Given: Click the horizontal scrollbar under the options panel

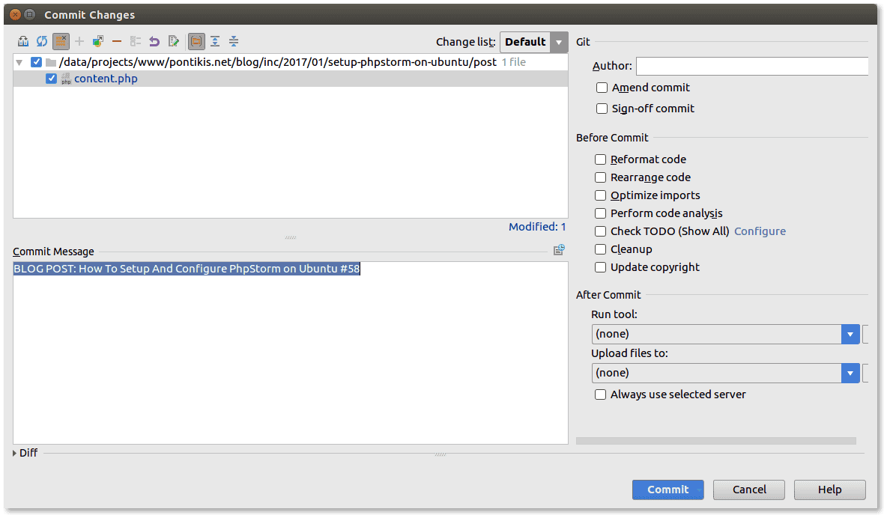Looking at the screenshot, I should [x=716, y=441].
